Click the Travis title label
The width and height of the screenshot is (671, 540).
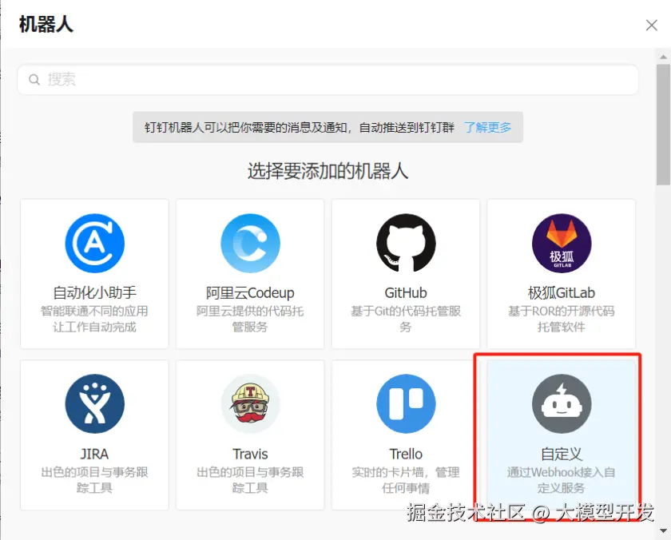click(250, 454)
